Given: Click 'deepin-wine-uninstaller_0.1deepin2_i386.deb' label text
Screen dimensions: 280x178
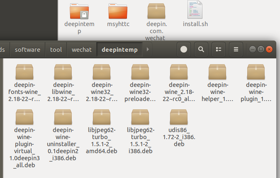Looking at the screenshot, I should (63, 144).
